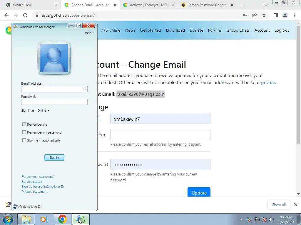The width and height of the screenshot is (301, 225).
Task: Click the padlock site info icon
Action: pos(37,15)
